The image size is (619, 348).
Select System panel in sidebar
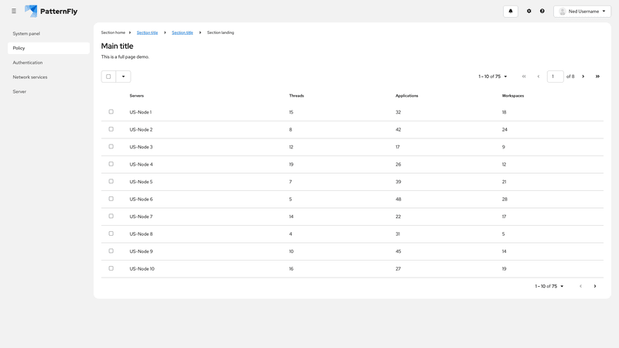(x=26, y=34)
